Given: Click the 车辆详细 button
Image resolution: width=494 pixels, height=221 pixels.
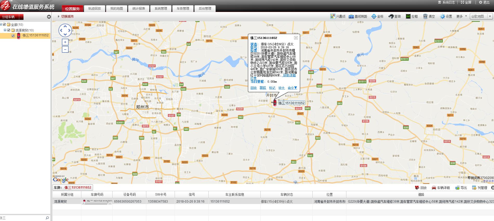Looking at the screenshot, I should [x=441, y=188].
